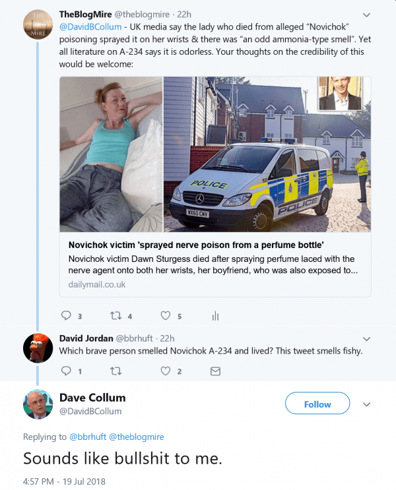Follow Dave Collum
The height and width of the screenshot is (490, 396).
(317, 404)
